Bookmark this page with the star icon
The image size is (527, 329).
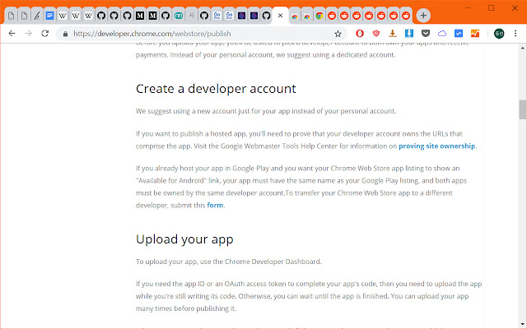pyautogui.click(x=338, y=34)
